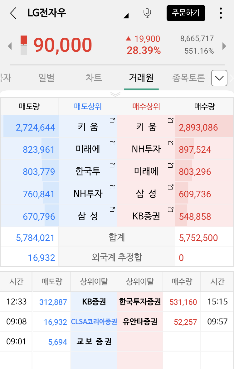Open the stock name dropdown triangle
Screen dimensions: 234x369
click(x=126, y=16)
